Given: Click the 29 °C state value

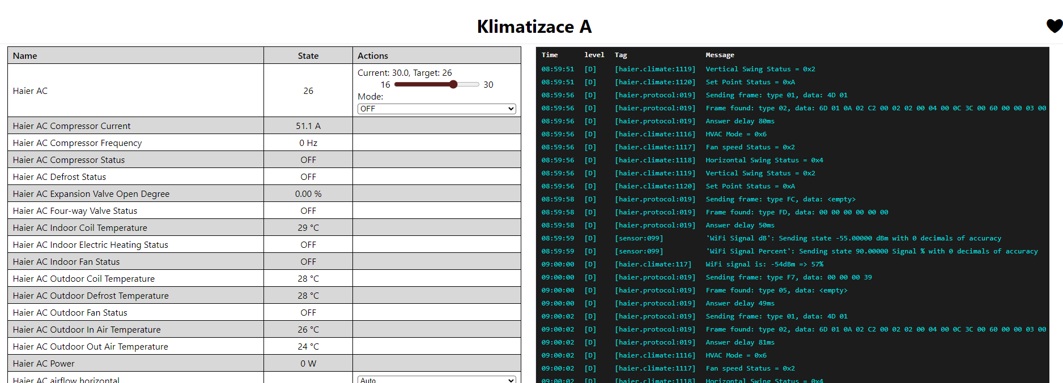Looking at the screenshot, I should tap(308, 227).
